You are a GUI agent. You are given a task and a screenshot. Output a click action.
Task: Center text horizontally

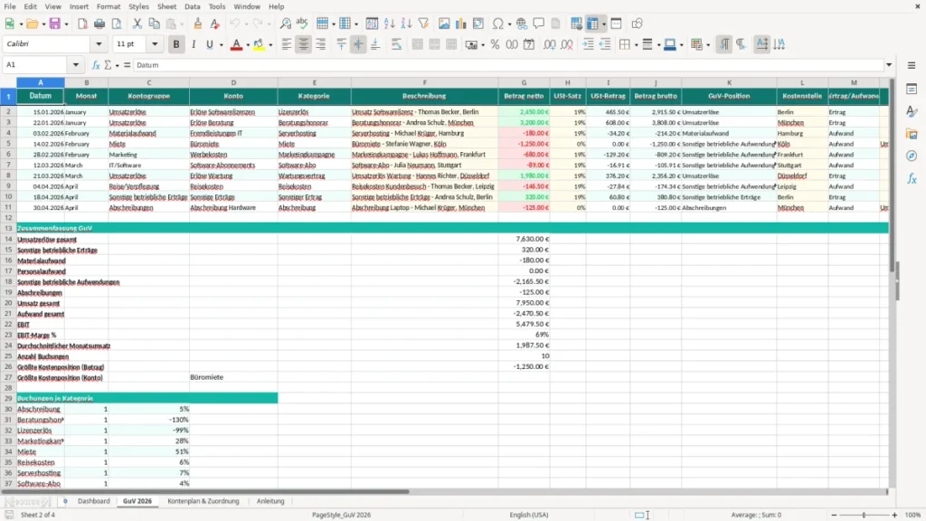pyautogui.click(x=304, y=44)
